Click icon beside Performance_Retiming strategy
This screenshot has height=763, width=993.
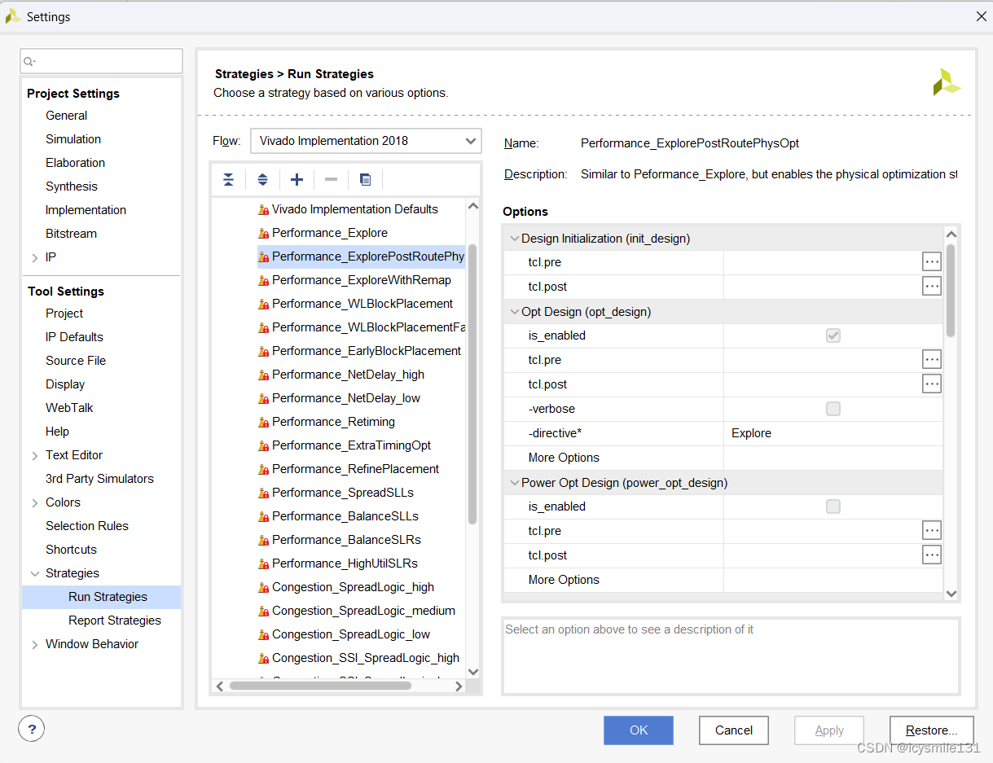click(x=263, y=422)
